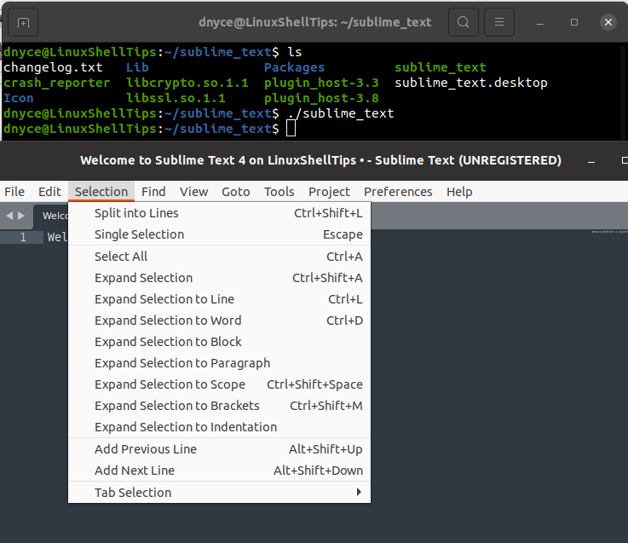Click the Lib directory name in terminal

[x=137, y=67]
